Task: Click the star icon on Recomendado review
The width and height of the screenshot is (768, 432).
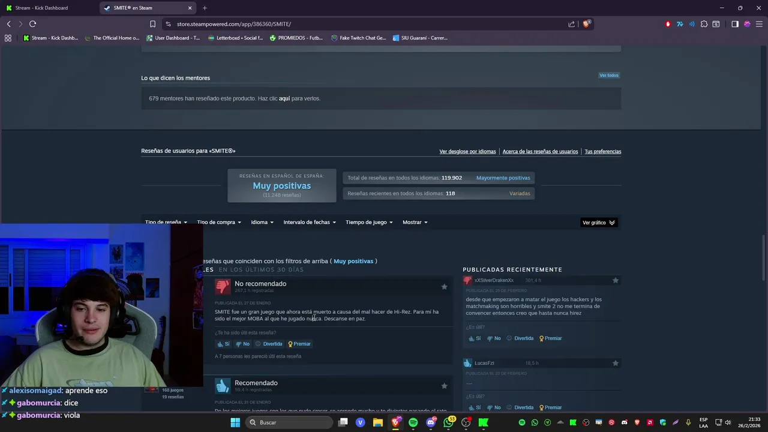Action: (x=444, y=386)
